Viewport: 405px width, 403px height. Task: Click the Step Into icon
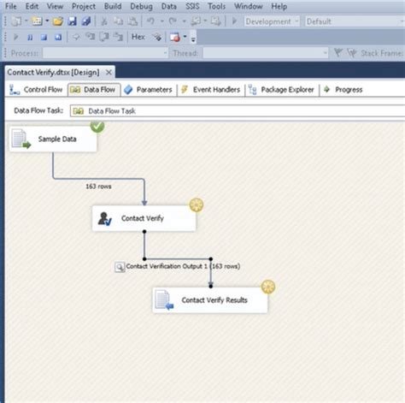tap(91, 37)
